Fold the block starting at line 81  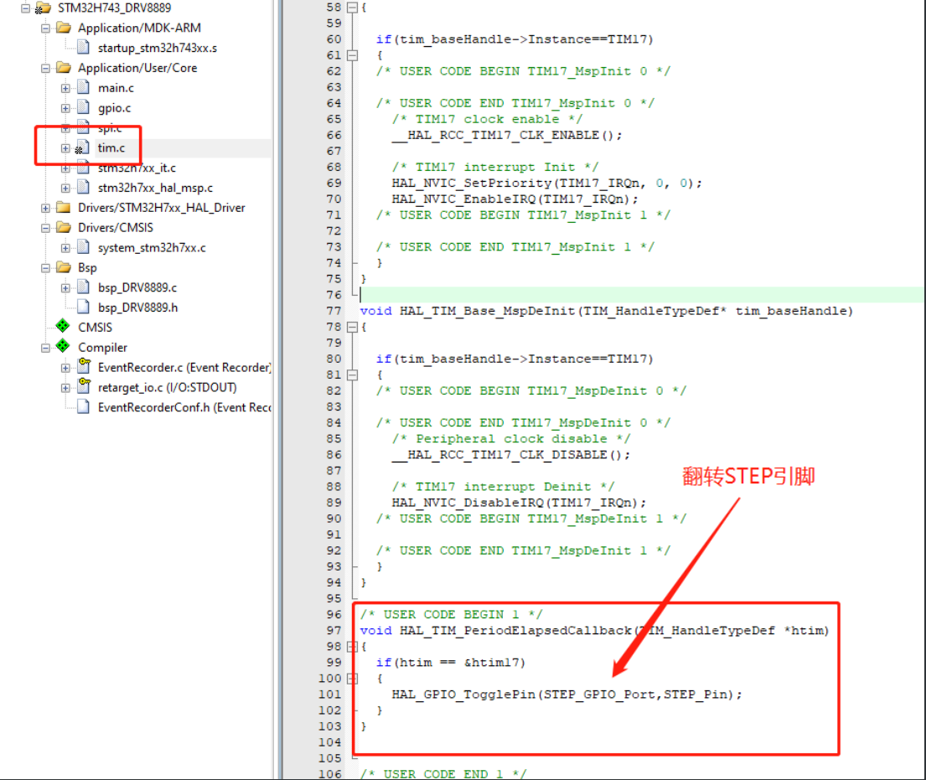click(351, 375)
